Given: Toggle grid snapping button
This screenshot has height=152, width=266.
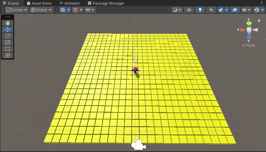Looking at the screenshot, I should pos(75,10).
